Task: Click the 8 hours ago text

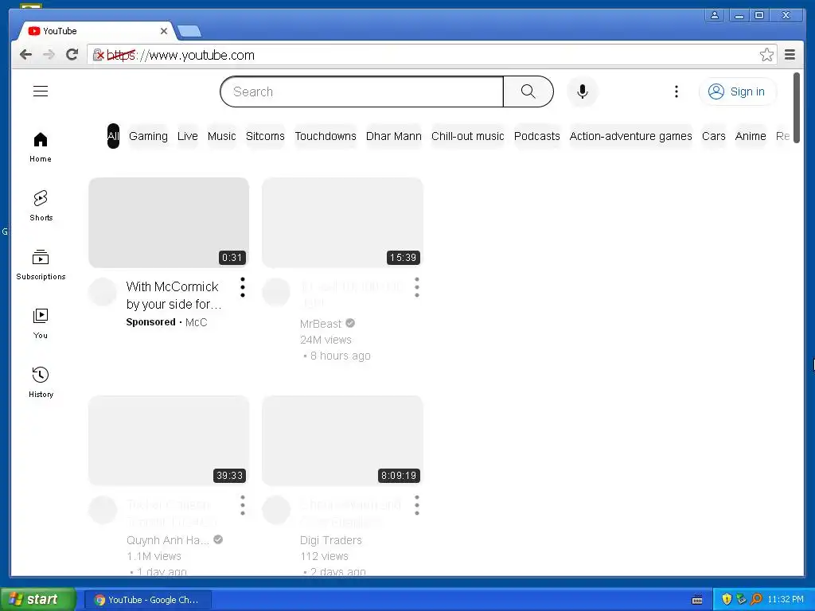Action: coord(340,356)
